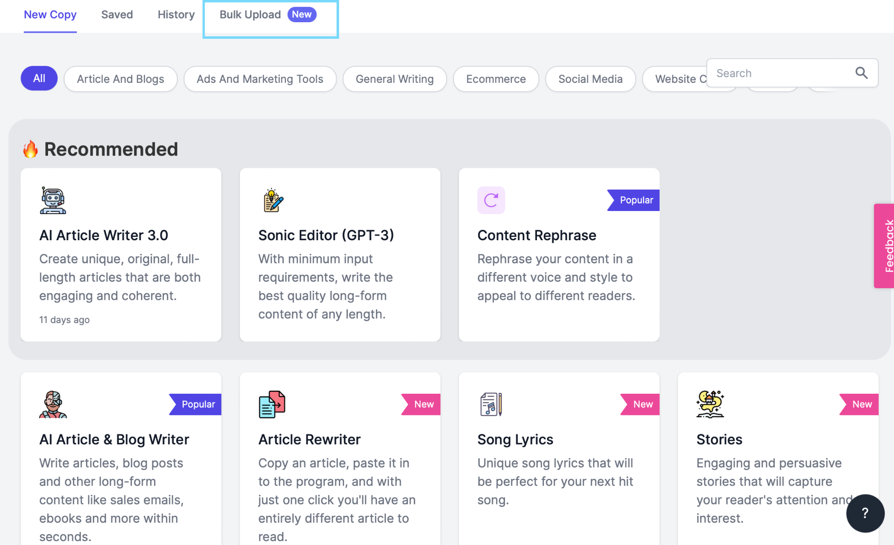Switch to the Saved tab

coord(117,15)
